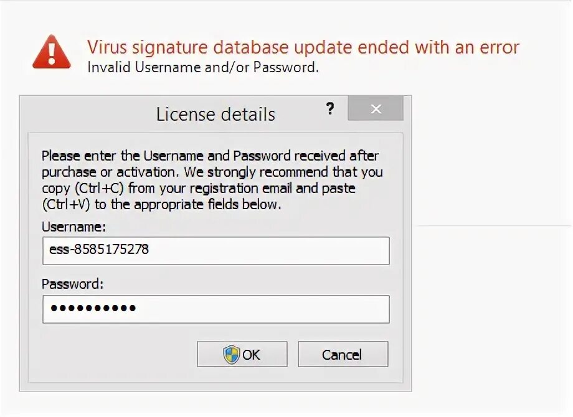This screenshot has width=573, height=417.
Task: Click the shield icon on the OK button
Action: tap(231, 355)
